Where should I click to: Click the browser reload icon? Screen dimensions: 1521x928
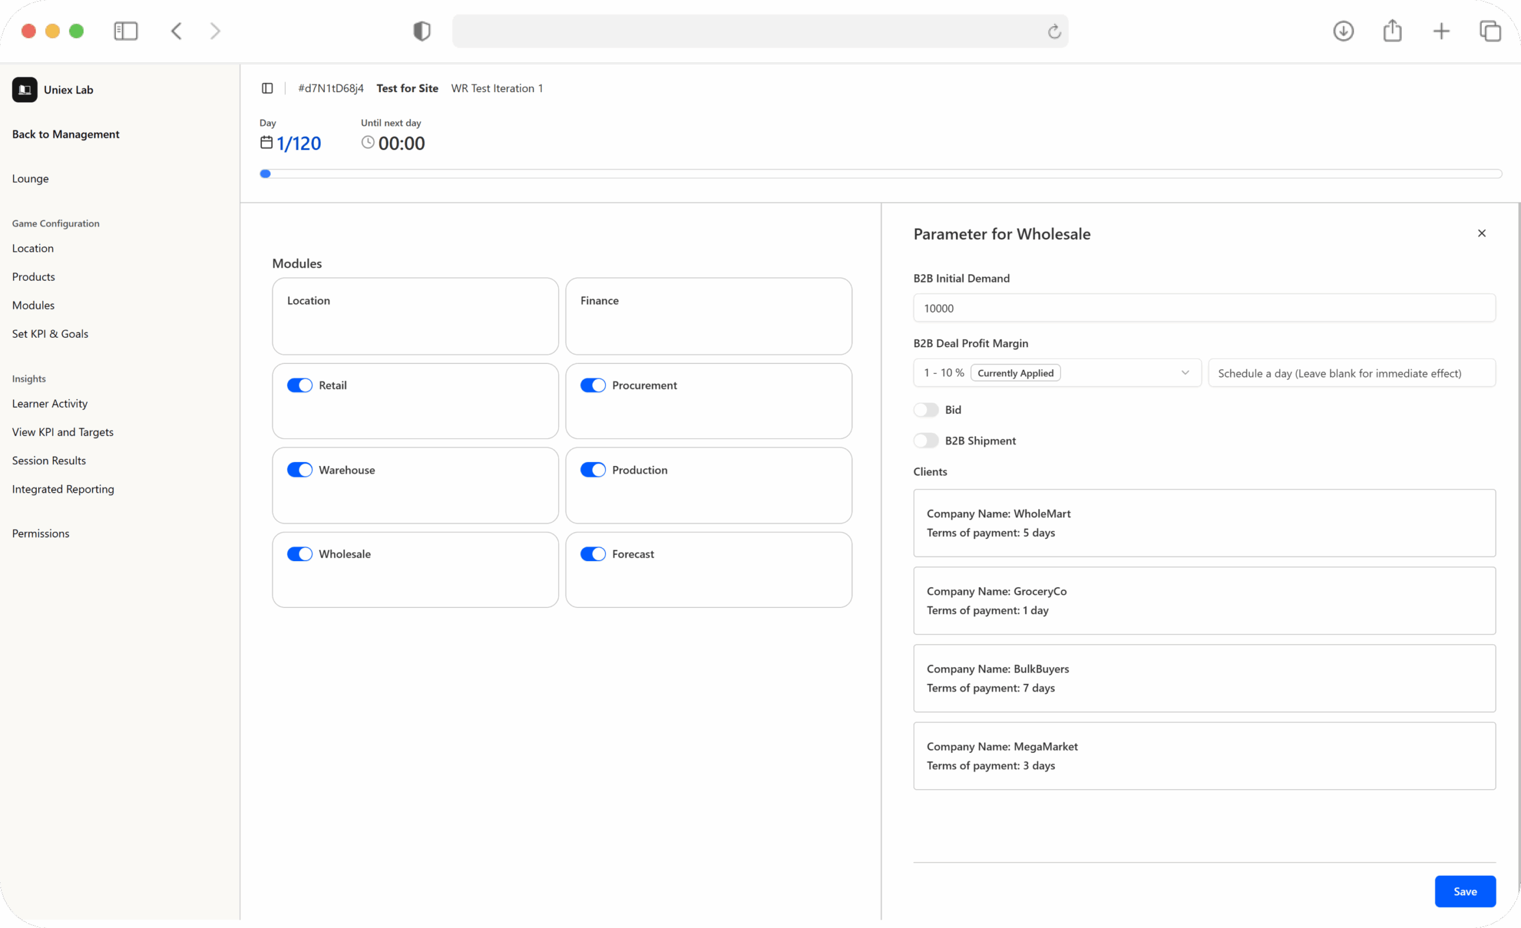pos(1054,31)
